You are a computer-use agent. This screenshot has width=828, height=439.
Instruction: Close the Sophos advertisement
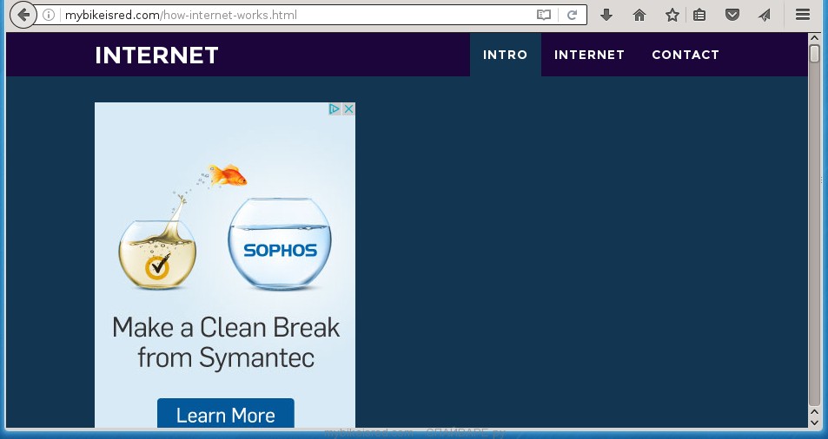click(x=348, y=109)
